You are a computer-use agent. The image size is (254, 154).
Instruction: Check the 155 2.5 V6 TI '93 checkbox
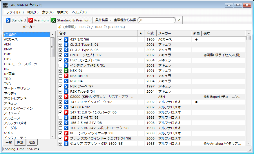(x=60, y=118)
